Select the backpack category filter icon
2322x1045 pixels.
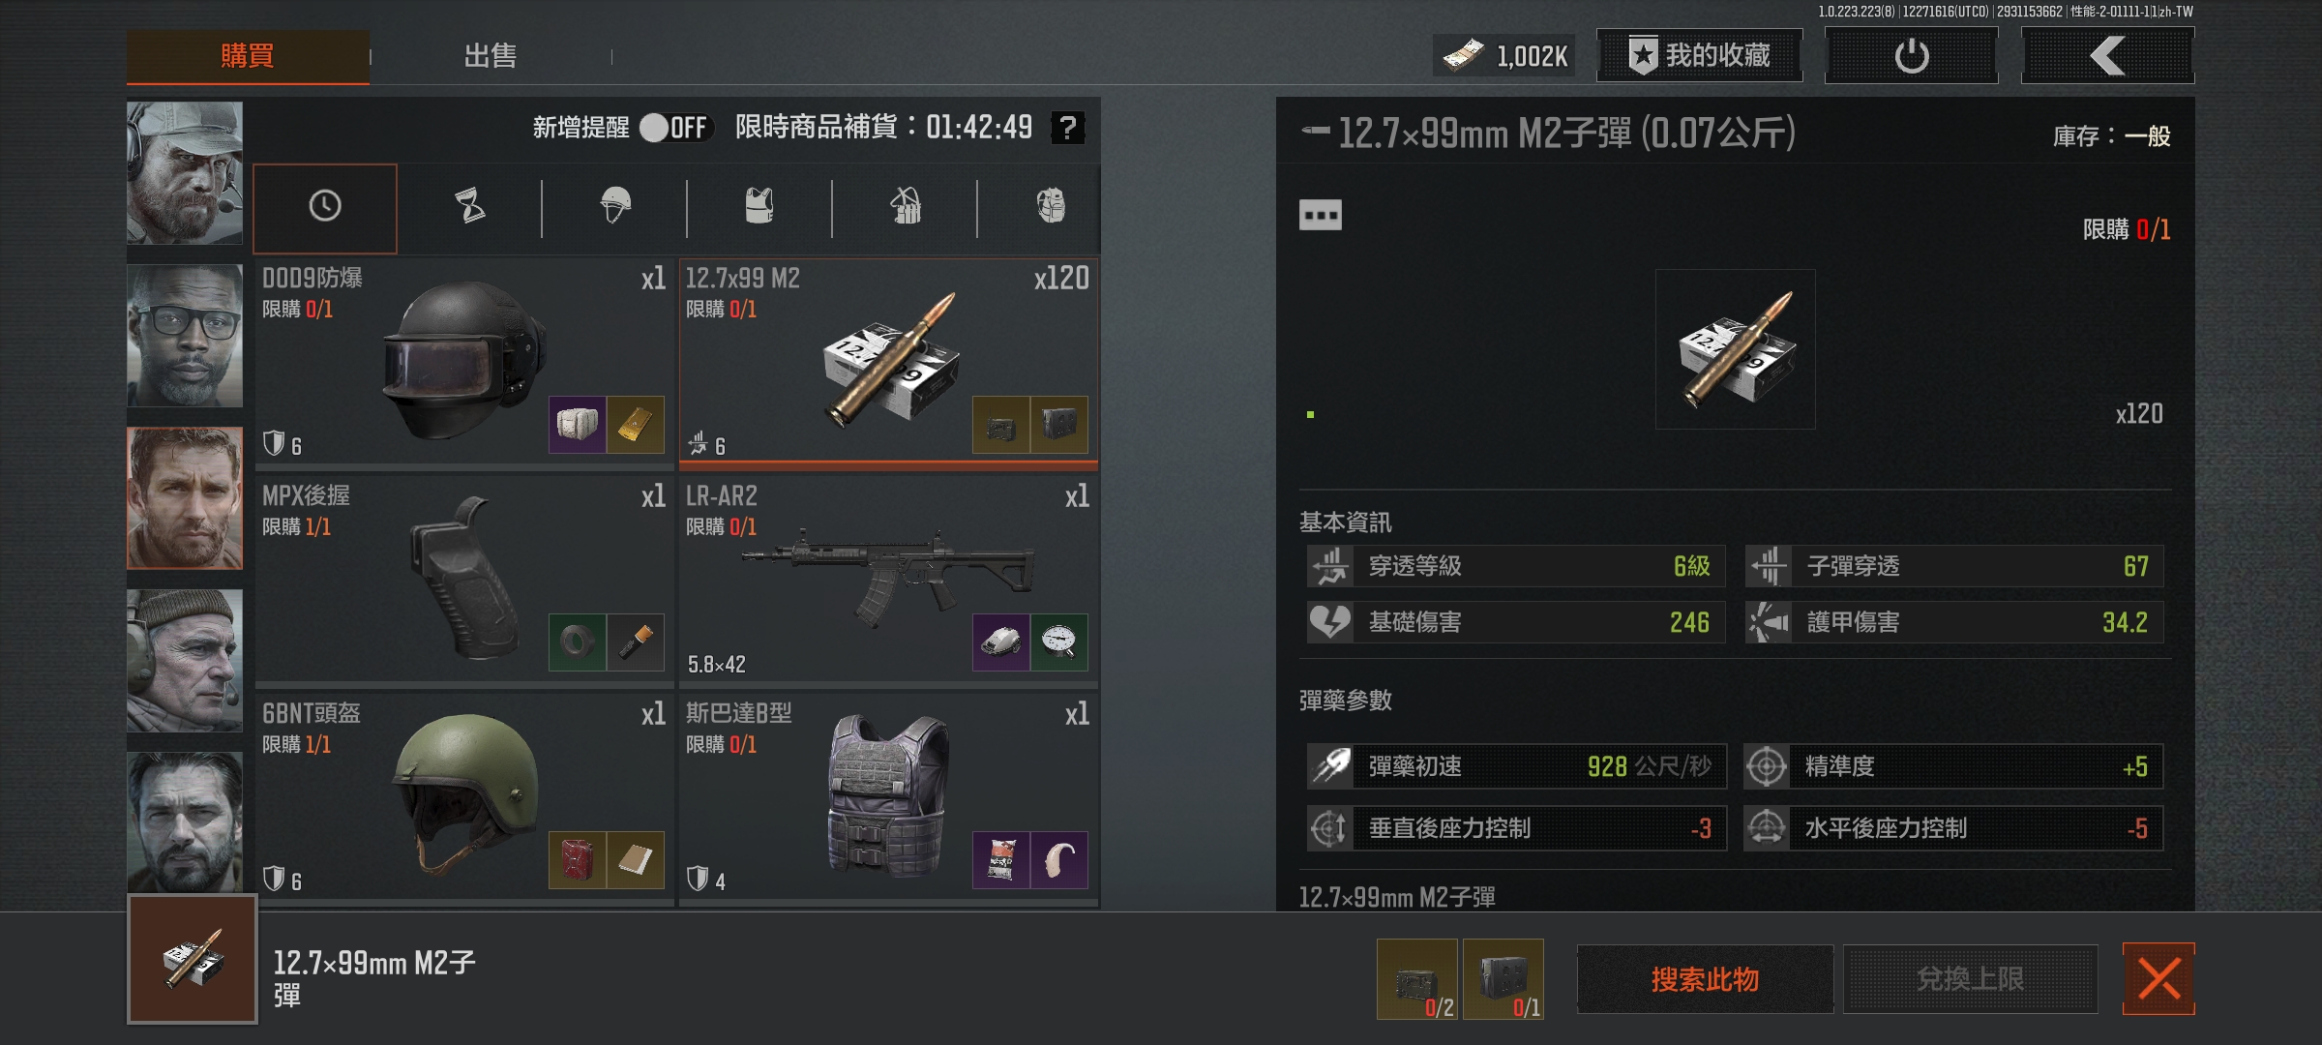pos(906,206)
